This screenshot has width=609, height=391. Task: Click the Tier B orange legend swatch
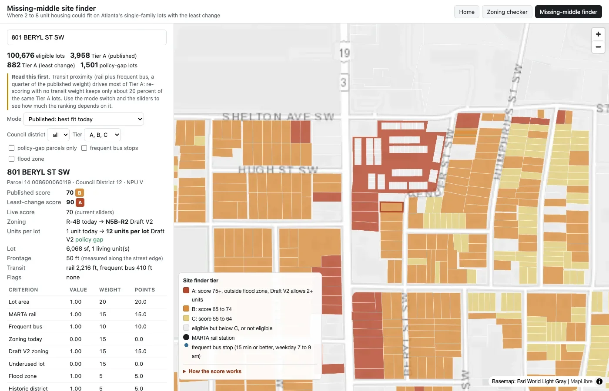pos(186,309)
